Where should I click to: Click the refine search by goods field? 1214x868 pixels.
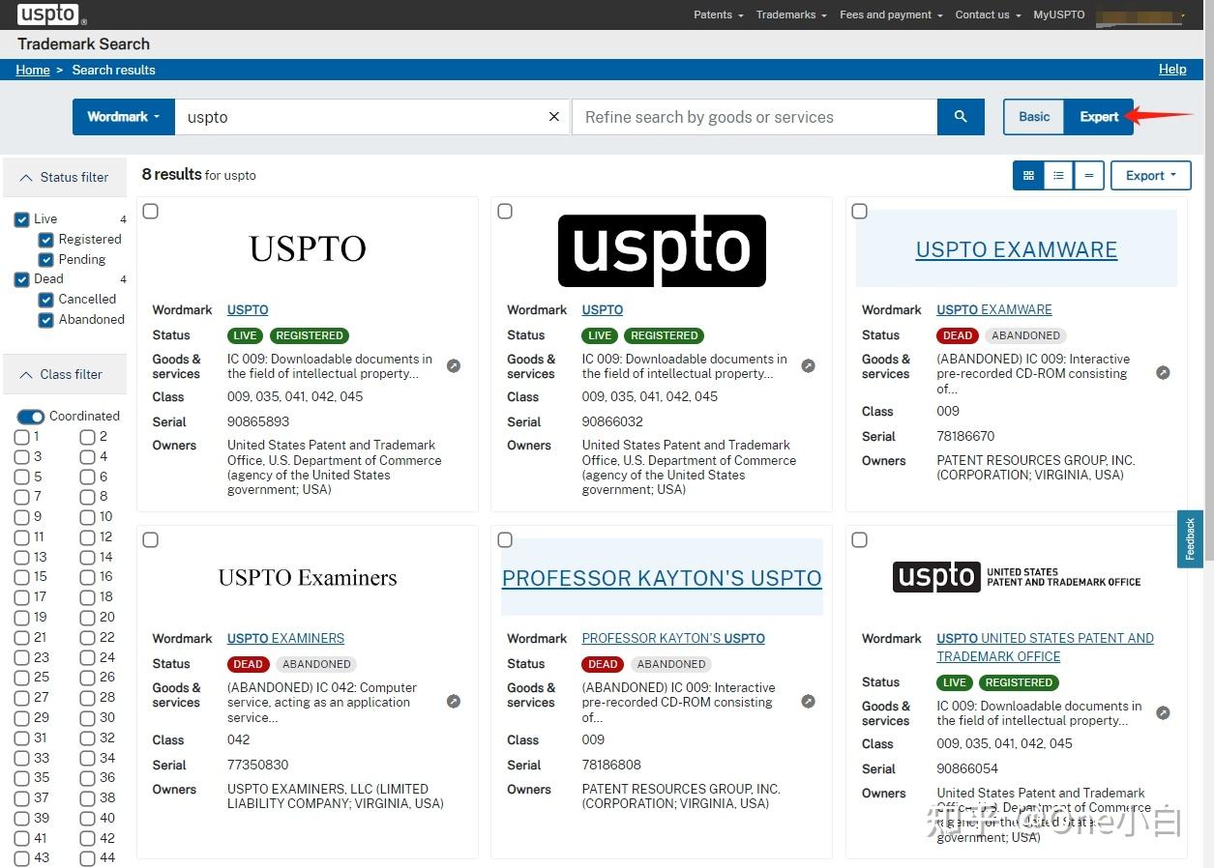[x=754, y=116]
